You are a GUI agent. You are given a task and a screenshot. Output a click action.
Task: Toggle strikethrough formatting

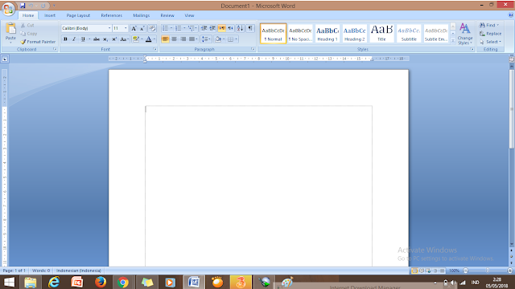tap(97, 39)
